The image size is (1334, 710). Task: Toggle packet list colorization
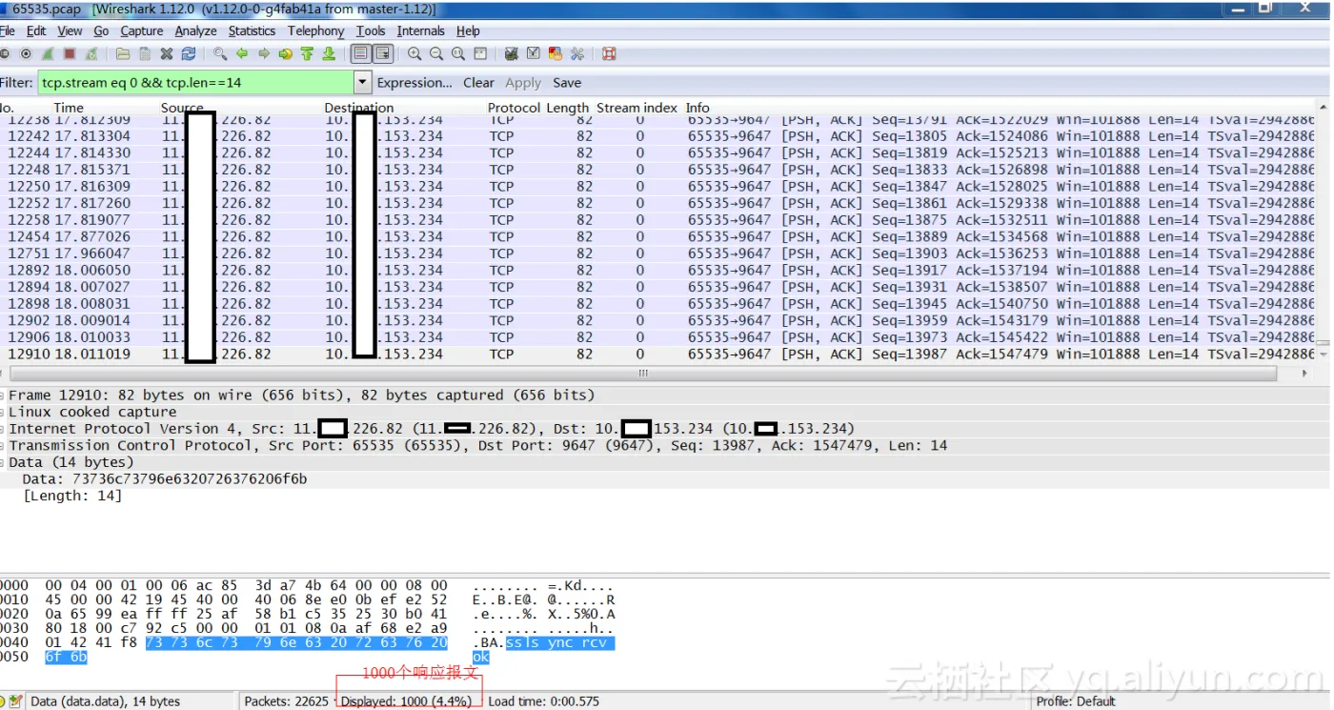(361, 54)
